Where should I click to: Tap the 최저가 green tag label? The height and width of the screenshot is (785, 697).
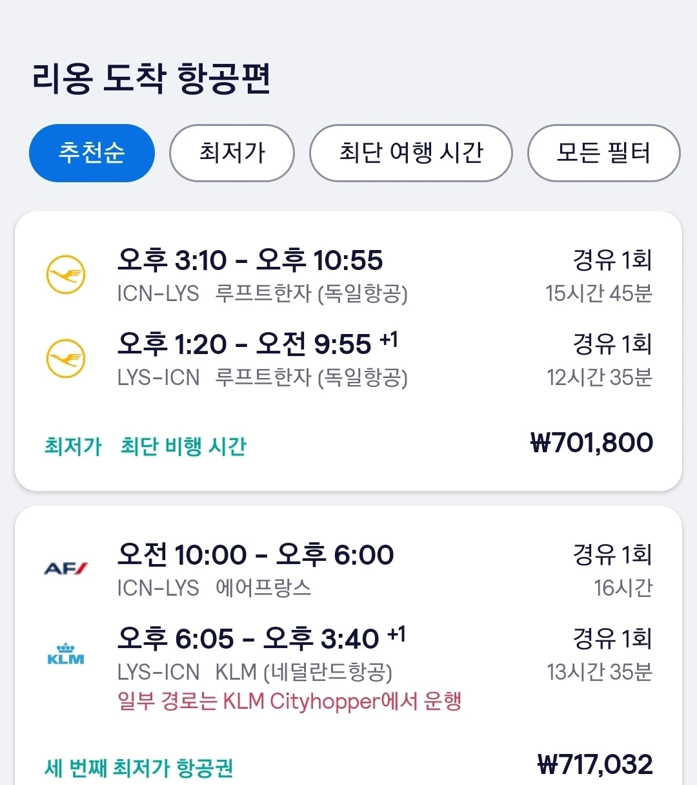tap(73, 446)
